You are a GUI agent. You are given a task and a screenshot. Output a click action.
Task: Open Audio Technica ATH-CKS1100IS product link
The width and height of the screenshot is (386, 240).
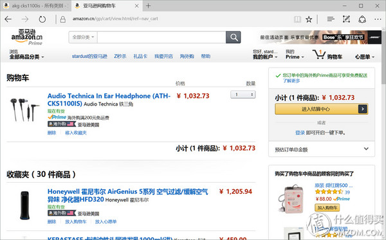pyautogui.click(x=109, y=100)
